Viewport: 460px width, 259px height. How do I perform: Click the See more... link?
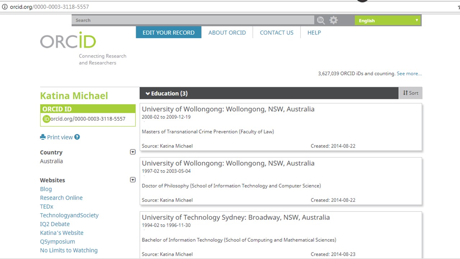coord(409,73)
